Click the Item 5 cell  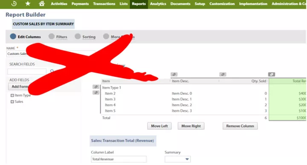[110, 111]
